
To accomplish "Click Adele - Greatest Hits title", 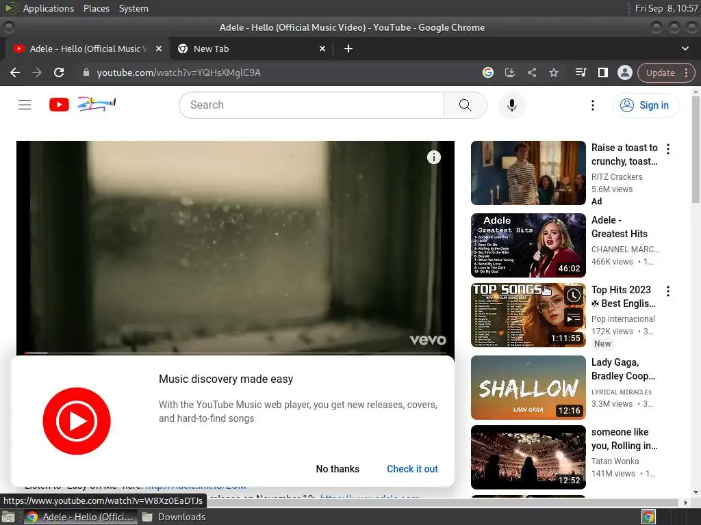I will (x=619, y=227).
